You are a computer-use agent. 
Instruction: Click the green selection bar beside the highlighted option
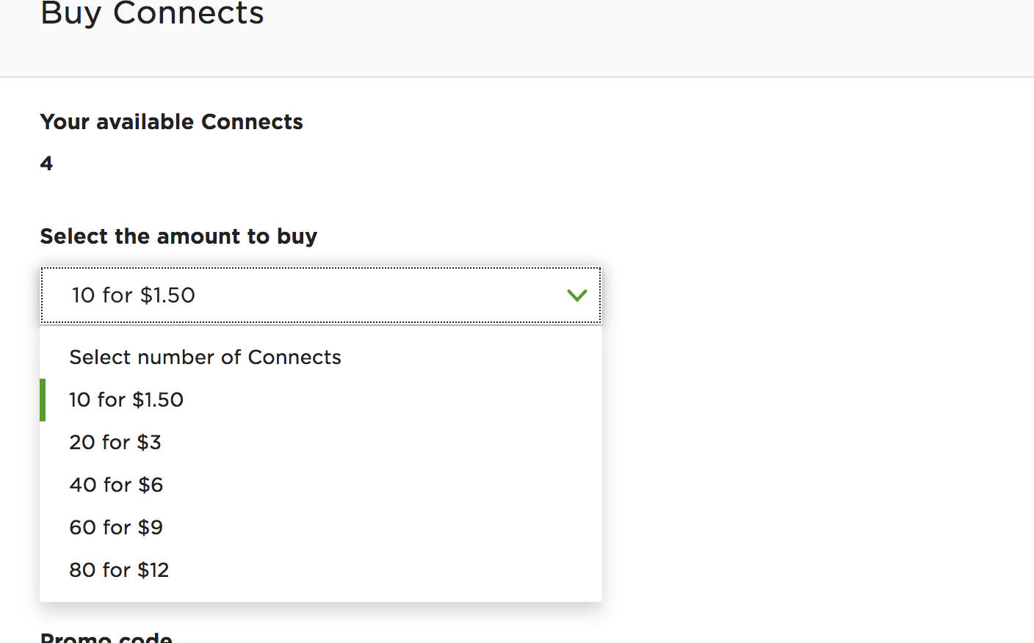coord(43,400)
